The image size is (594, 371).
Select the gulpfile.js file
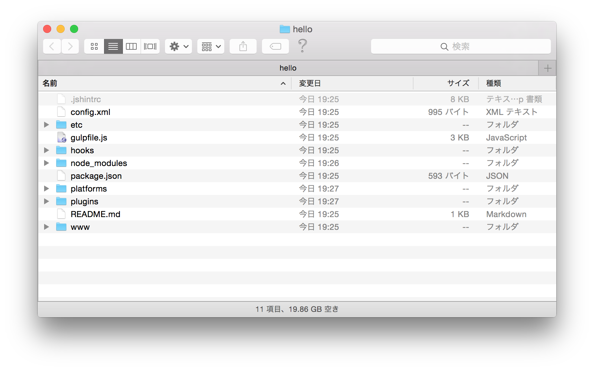coord(89,137)
